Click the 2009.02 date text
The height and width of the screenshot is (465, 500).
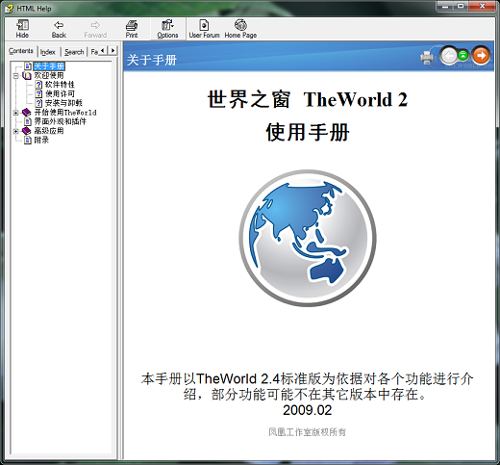point(308,410)
